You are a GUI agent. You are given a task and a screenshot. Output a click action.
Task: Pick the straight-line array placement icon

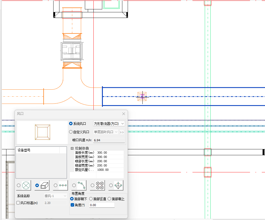point(63,185)
